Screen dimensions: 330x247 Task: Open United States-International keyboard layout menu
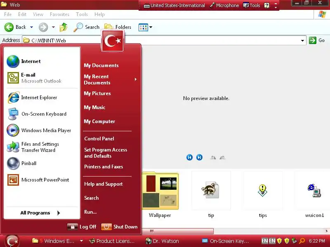174,5
